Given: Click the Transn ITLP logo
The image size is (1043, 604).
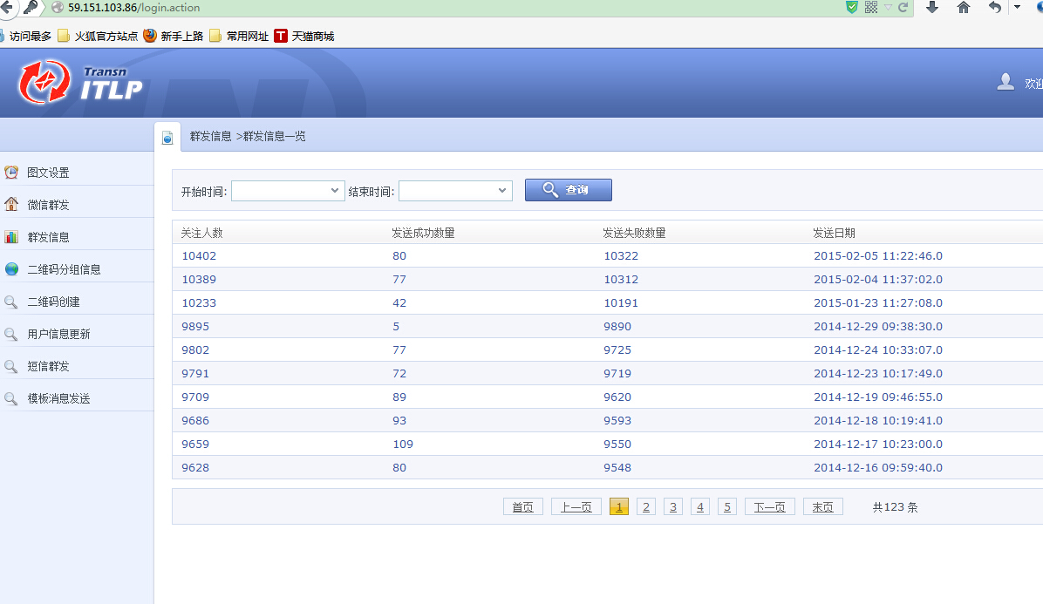Looking at the screenshot, I should pyautogui.click(x=80, y=83).
